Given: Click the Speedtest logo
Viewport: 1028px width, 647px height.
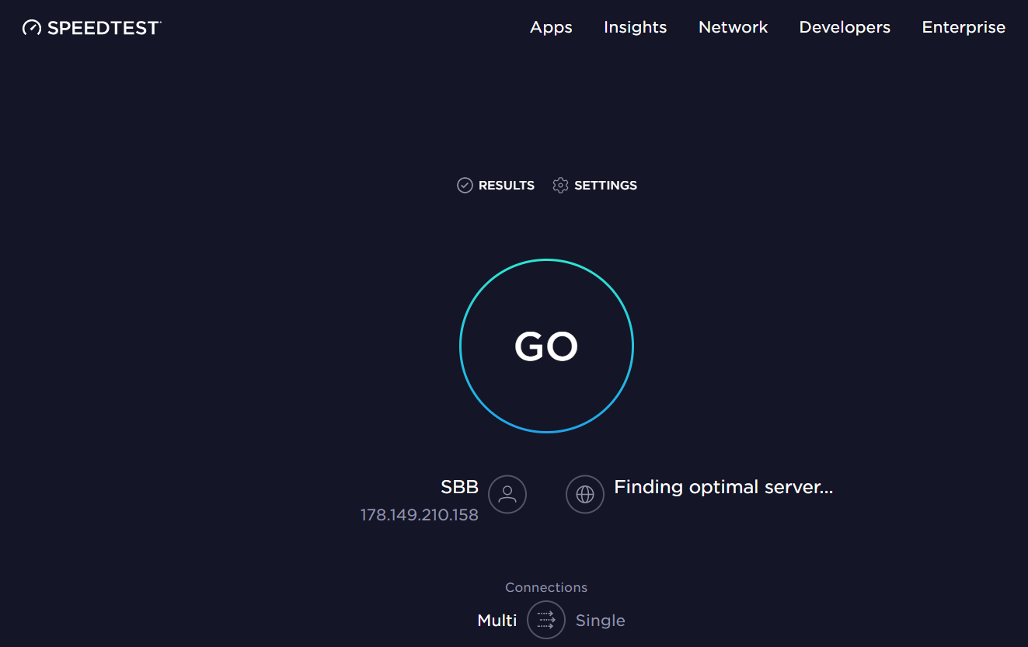Looking at the screenshot, I should coord(92,28).
